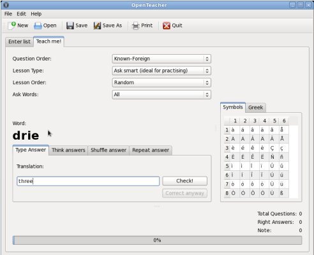Click the New document icon

pyautogui.click(x=12, y=25)
